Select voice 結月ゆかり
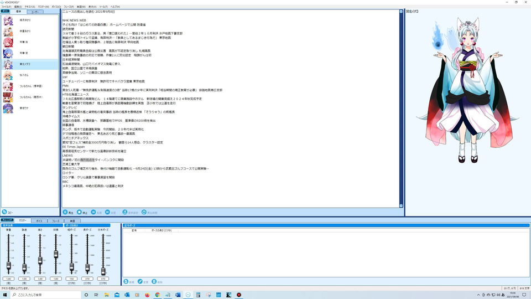 point(30,20)
